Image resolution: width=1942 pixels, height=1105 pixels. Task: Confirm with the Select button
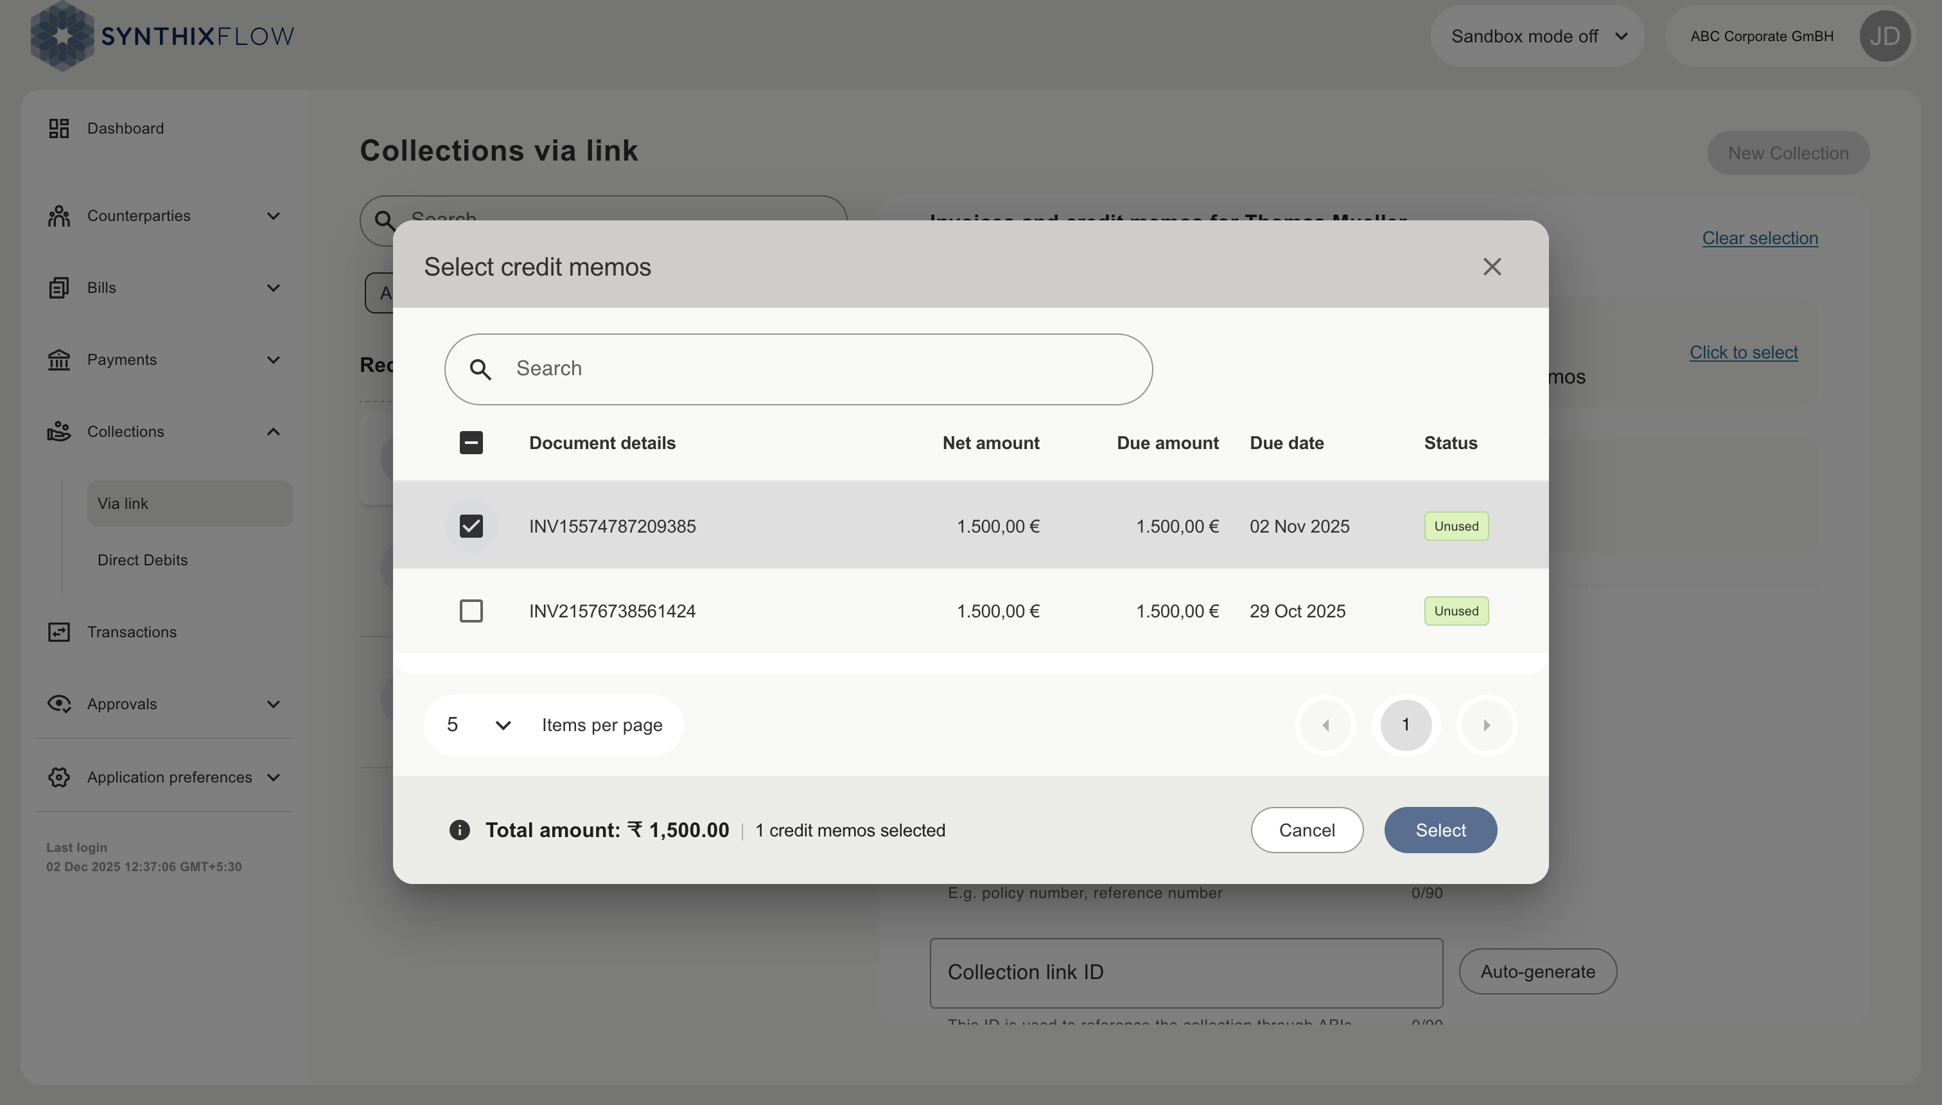[x=1440, y=829]
